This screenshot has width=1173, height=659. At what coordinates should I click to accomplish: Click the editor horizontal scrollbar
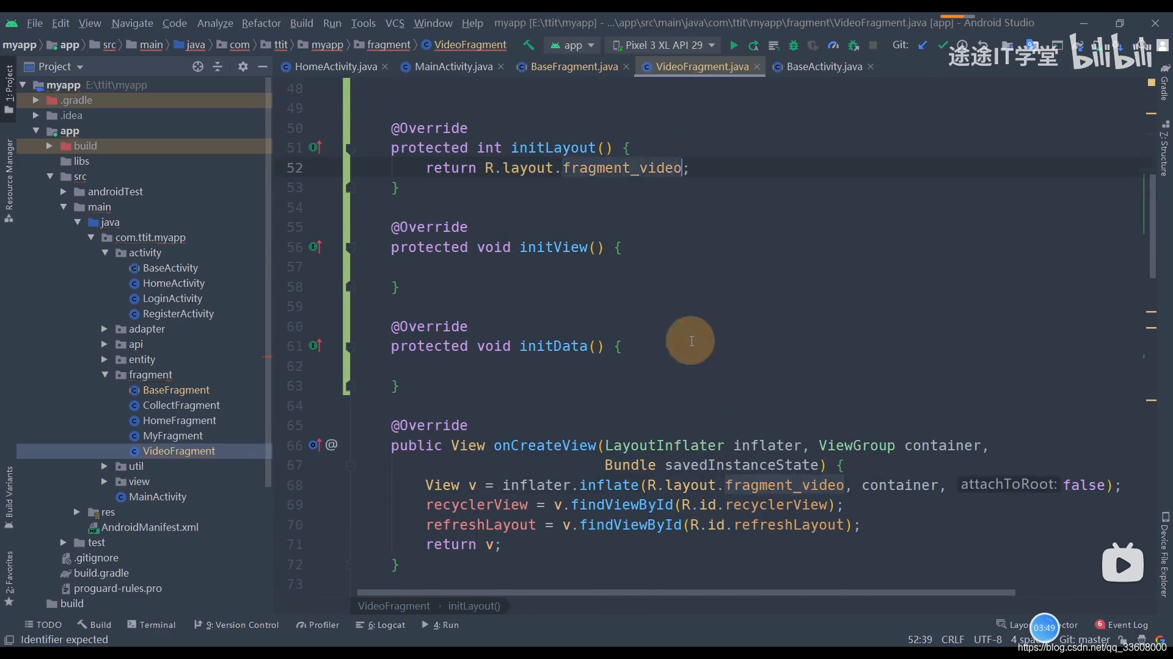tap(685, 592)
